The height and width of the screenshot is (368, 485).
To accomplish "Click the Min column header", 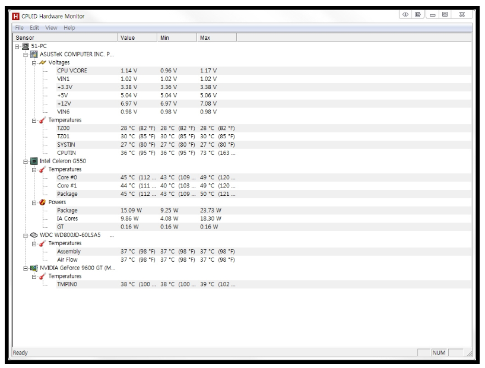I will pyautogui.click(x=177, y=38).
